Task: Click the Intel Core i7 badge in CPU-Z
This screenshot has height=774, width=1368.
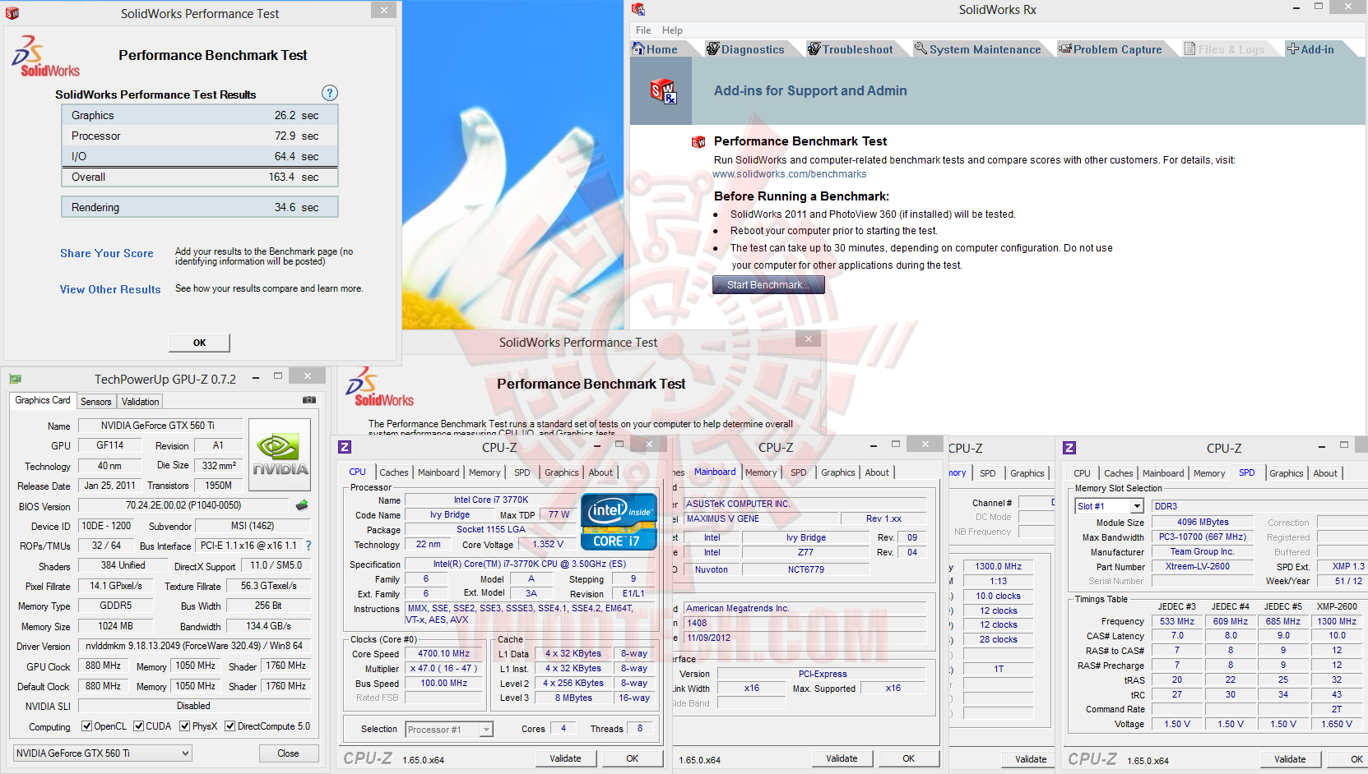Action: pos(619,522)
